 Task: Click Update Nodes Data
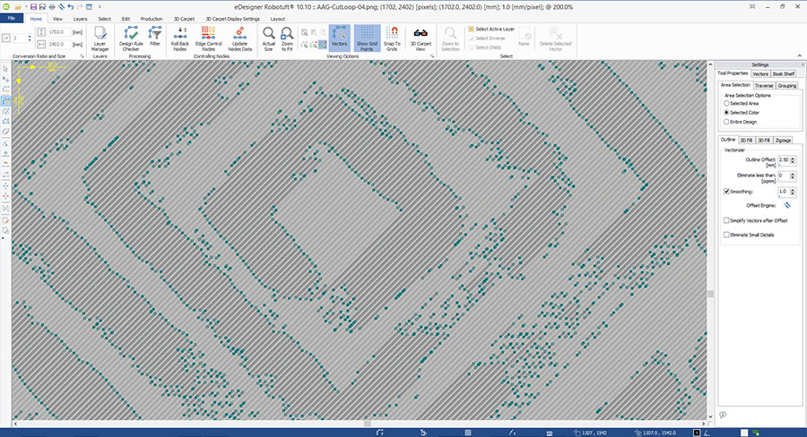[239, 39]
